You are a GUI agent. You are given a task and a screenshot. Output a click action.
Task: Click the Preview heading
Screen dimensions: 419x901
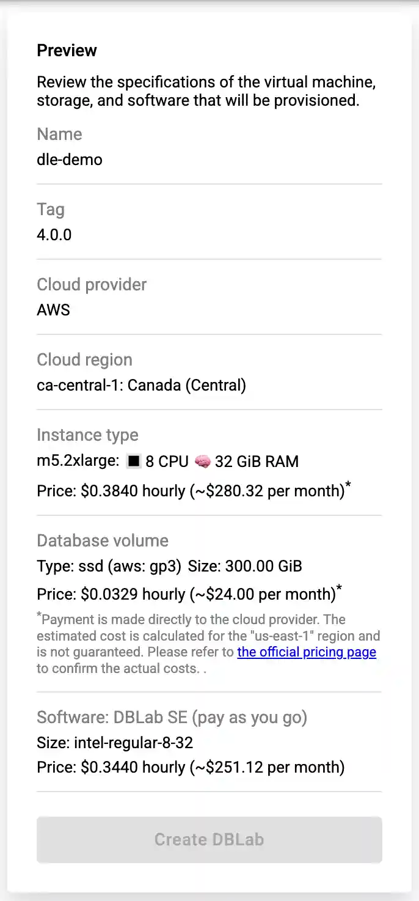[67, 50]
